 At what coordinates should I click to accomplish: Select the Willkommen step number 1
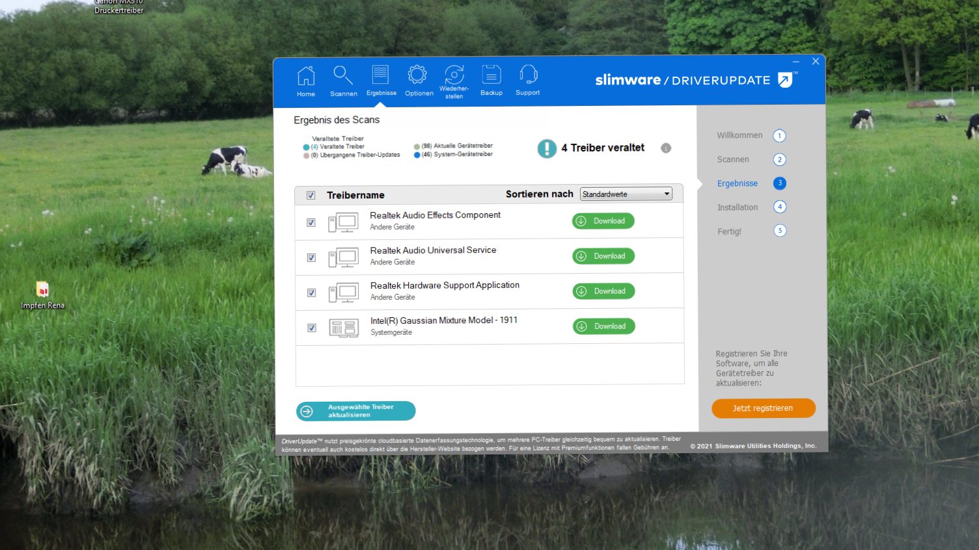[x=779, y=136]
